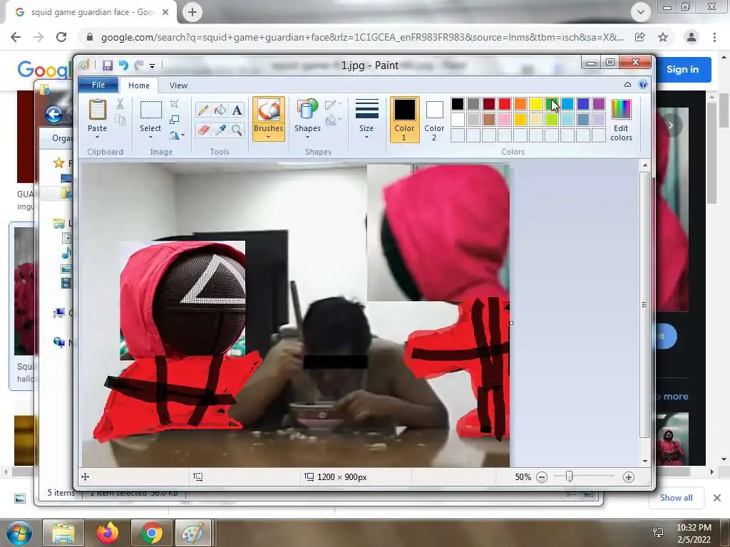Activate the Color picker eyedropper tool

[220, 130]
